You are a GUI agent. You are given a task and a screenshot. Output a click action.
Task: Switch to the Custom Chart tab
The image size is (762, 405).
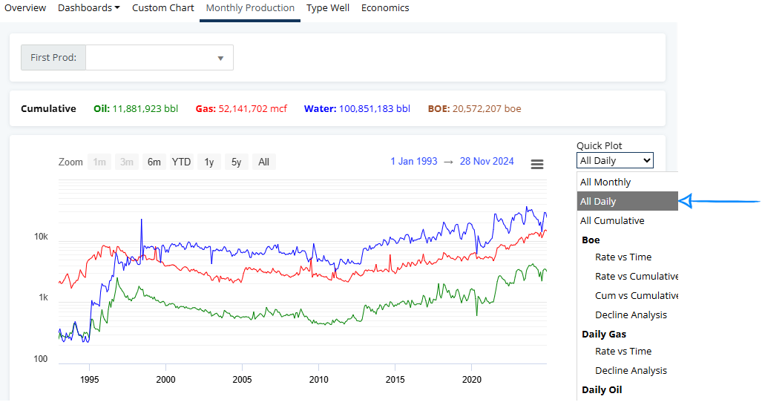point(162,8)
